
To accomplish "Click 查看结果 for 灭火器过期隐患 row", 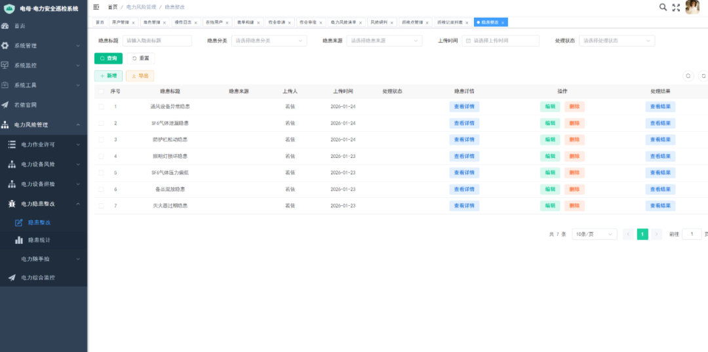I will coord(660,206).
